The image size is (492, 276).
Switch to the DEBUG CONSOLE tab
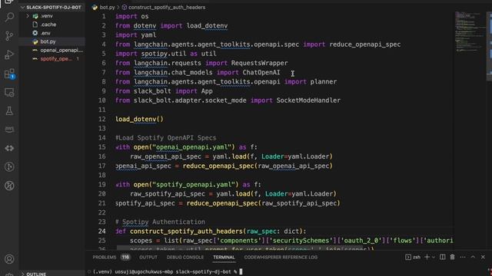point(185,257)
